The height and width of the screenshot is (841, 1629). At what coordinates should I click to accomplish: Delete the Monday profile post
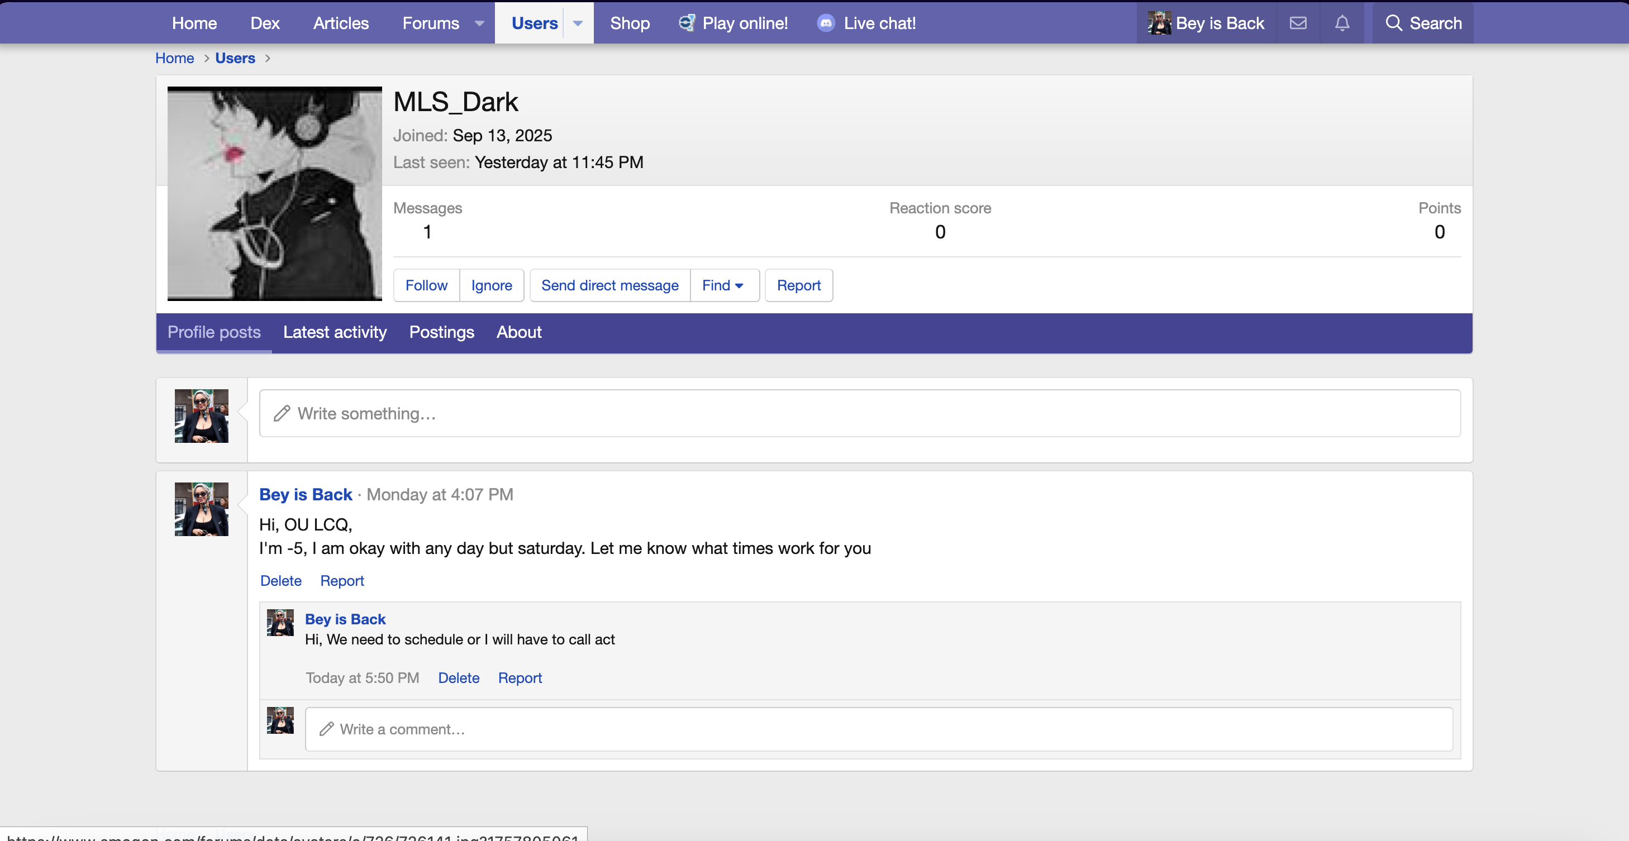click(281, 580)
